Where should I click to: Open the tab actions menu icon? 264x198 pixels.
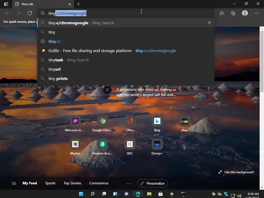(x=6, y=4)
